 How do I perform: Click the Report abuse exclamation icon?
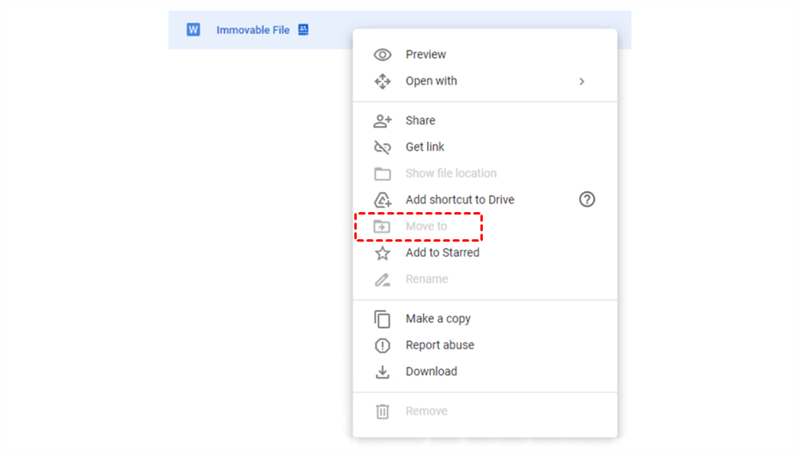(382, 345)
